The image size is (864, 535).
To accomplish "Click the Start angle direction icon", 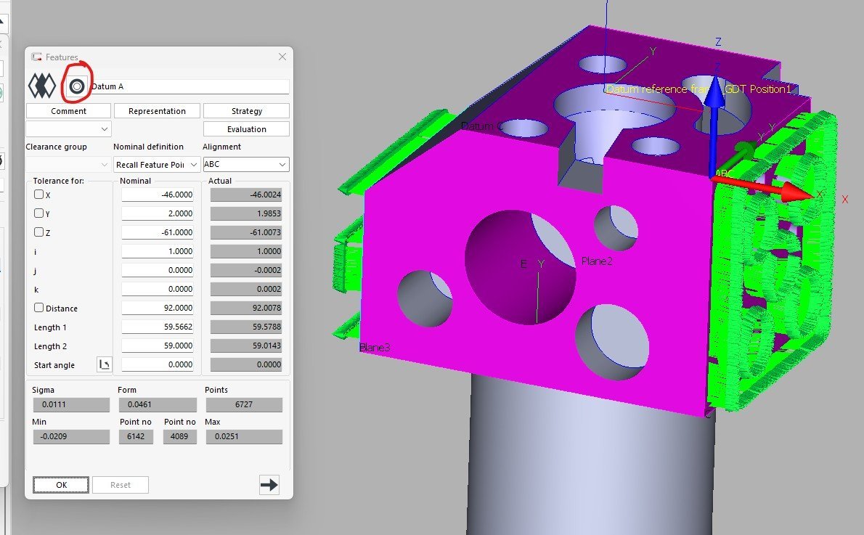I will 104,364.
